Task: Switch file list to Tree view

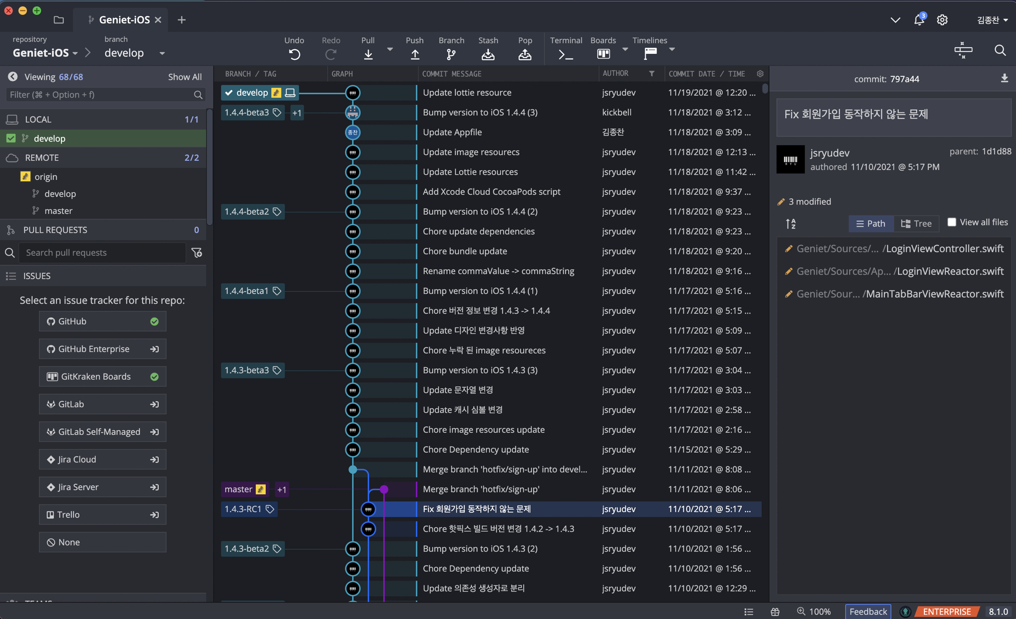Action: [x=916, y=224]
